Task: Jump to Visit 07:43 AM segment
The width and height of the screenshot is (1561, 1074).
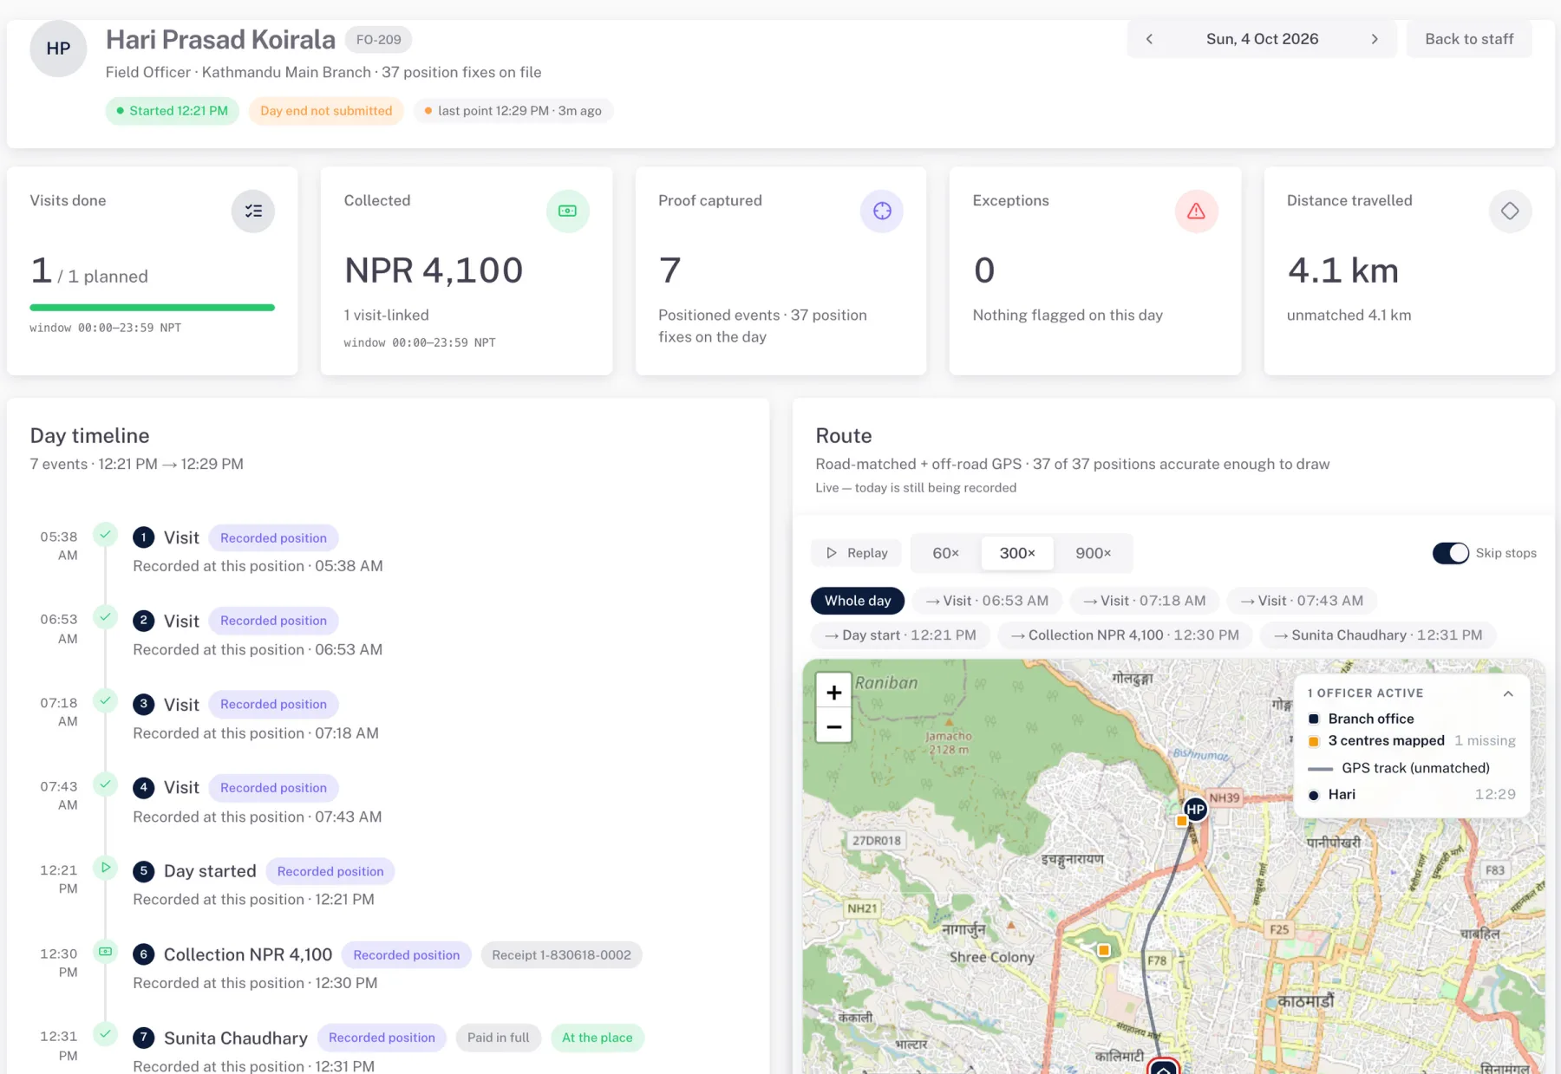Action: tap(1302, 601)
